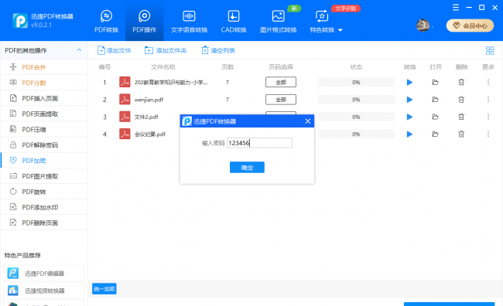Open the PDF转换 tab
The image size is (503, 306).
pyautogui.click(x=106, y=21)
